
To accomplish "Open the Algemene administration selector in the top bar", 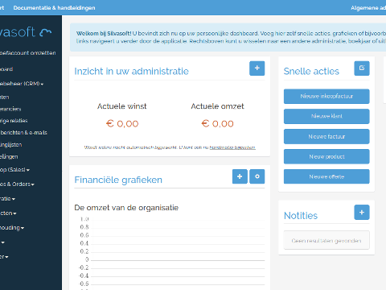I will [368, 8].
